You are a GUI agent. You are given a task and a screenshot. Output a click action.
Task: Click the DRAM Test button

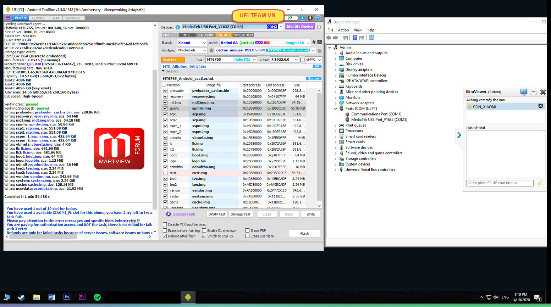[217, 214]
